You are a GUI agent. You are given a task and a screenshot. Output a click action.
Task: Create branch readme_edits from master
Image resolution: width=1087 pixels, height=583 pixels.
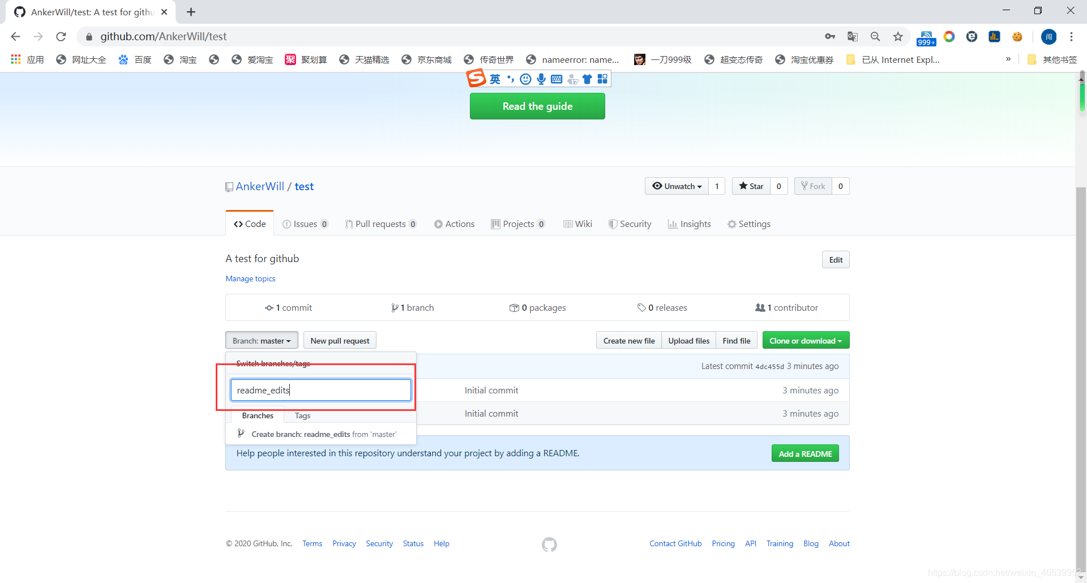tap(320, 434)
